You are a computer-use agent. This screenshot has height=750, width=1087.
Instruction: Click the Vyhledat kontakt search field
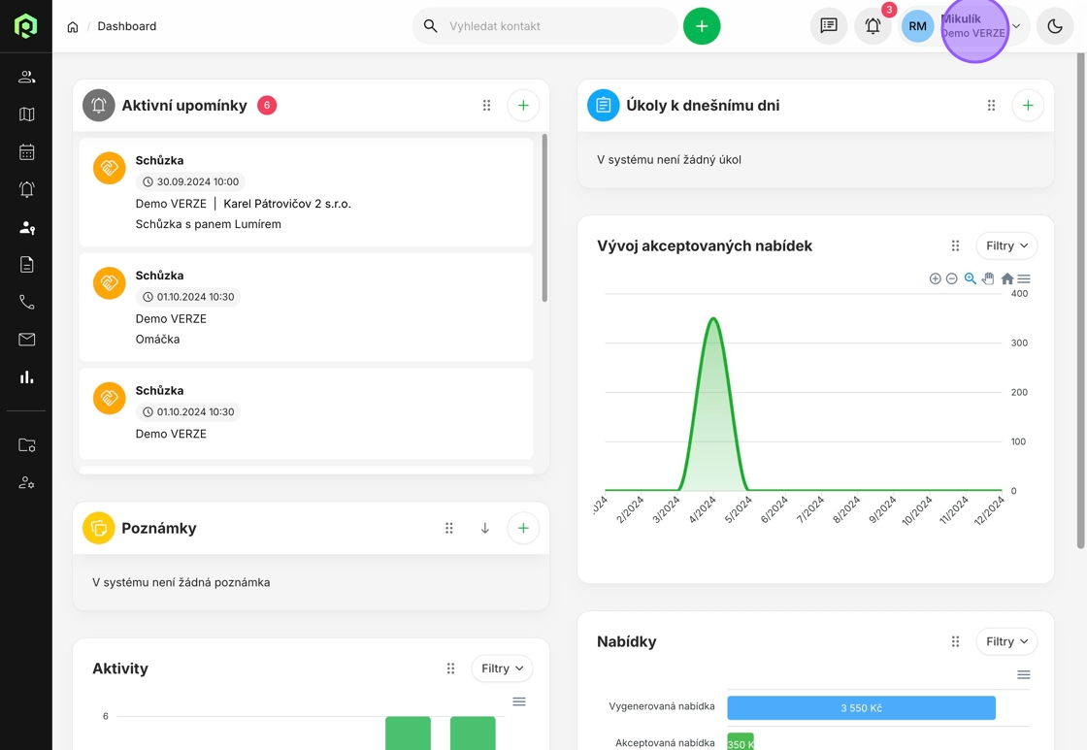pyautogui.click(x=544, y=26)
